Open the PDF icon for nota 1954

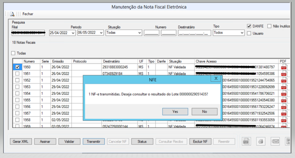coord(283,94)
